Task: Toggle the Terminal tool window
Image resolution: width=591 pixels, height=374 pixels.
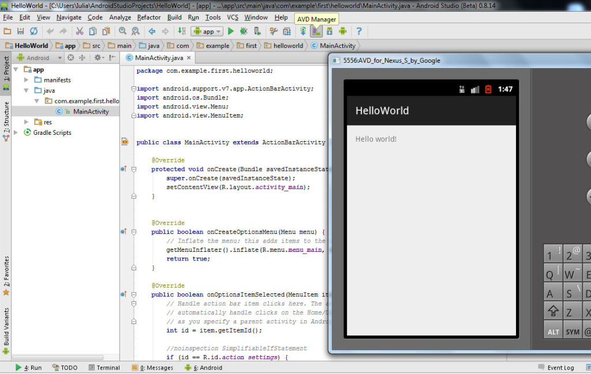Action: tap(104, 368)
